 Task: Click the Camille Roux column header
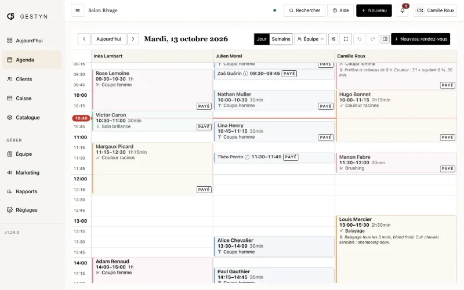coord(396,56)
